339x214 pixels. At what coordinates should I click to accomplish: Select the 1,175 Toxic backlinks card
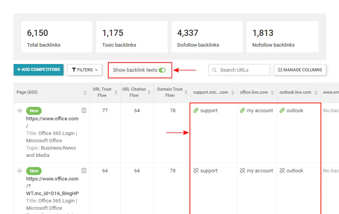tap(132, 37)
